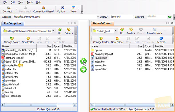The image size is (175, 112).
Task: Select local file favorite.htm
Action: tap(12, 65)
